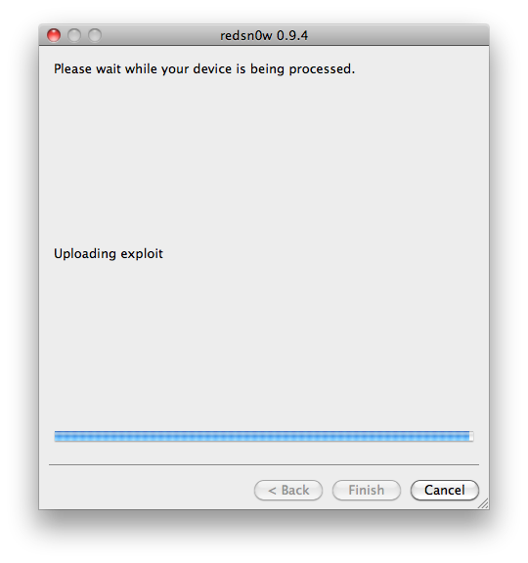The image size is (528, 563).
Task: Click the word processed in header message
Action: (x=322, y=69)
